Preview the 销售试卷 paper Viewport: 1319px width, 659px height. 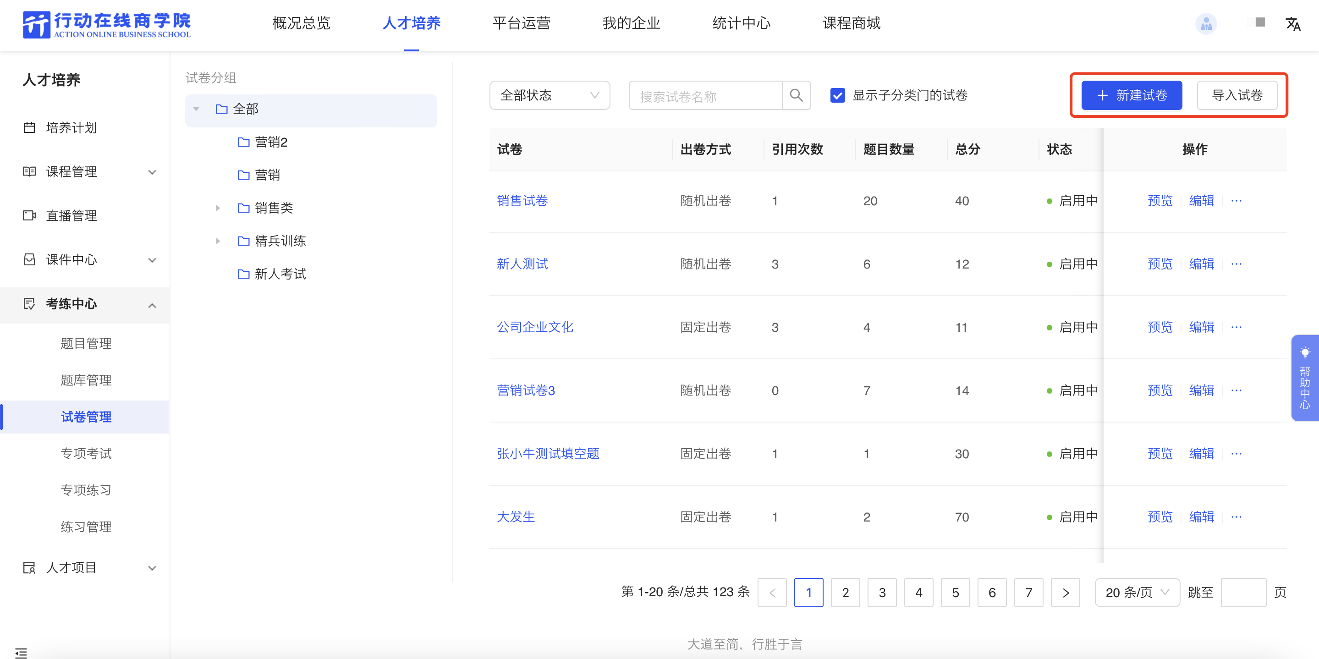1160,201
